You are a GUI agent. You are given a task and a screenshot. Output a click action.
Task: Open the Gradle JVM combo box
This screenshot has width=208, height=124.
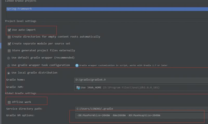click(x=141, y=88)
